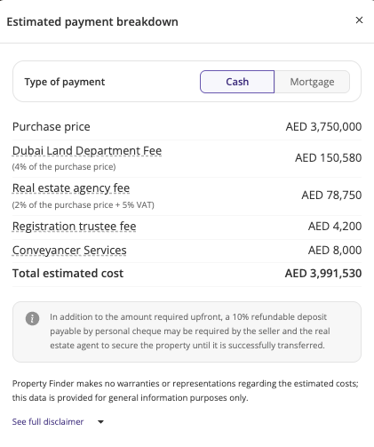Close the estimated payment breakdown dialog
The width and height of the screenshot is (374, 447).
(359, 20)
